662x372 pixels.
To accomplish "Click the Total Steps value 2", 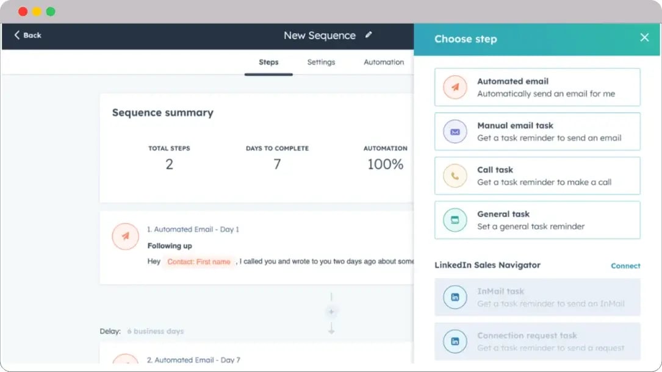I will (x=169, y=164).
